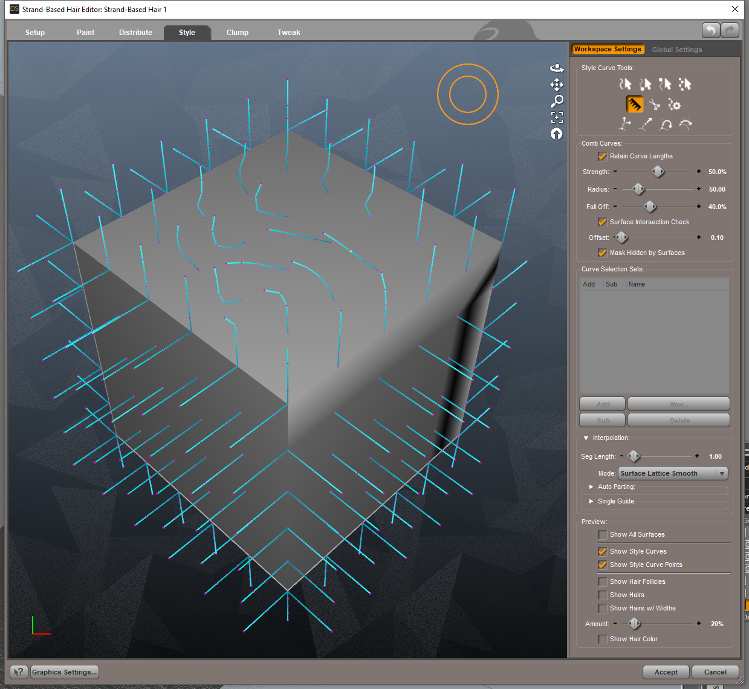Open Graphics Settings...
This screenshot has height=689, width=749.
click(x=64, y=672)
